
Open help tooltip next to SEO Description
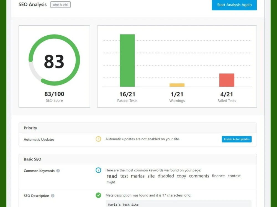53,196
